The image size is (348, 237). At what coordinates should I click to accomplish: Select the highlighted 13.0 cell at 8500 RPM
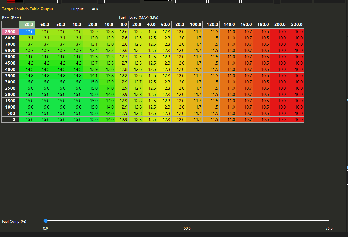(27, 32)
